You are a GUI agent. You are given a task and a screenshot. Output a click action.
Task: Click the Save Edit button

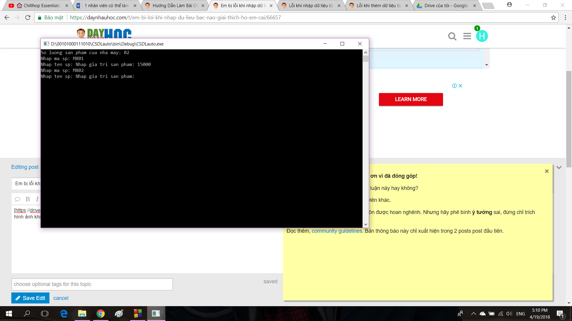tap(30, 298)
